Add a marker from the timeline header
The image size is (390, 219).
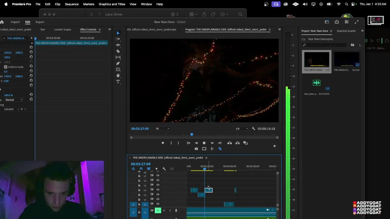(156, 169)
